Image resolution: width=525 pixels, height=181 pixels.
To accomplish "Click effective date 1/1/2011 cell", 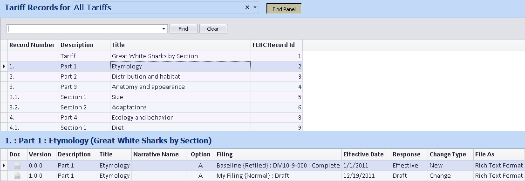I will coord(366,165).
